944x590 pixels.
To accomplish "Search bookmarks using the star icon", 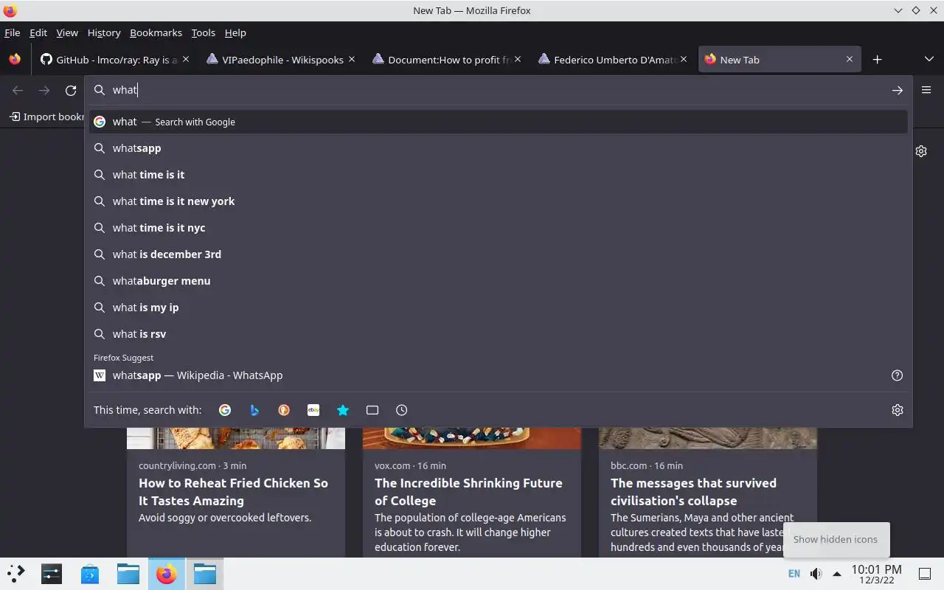I will 343,410.
